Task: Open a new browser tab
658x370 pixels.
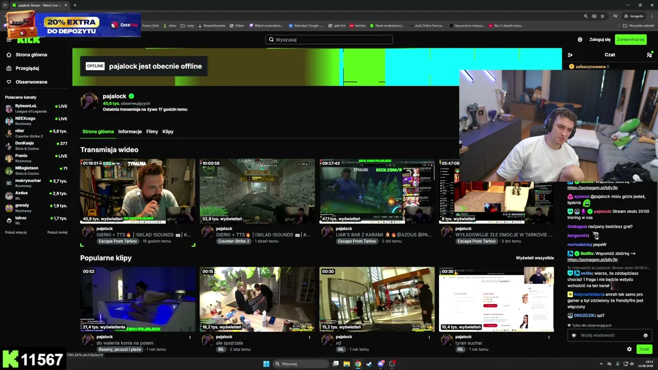Action: coord(75,5)
